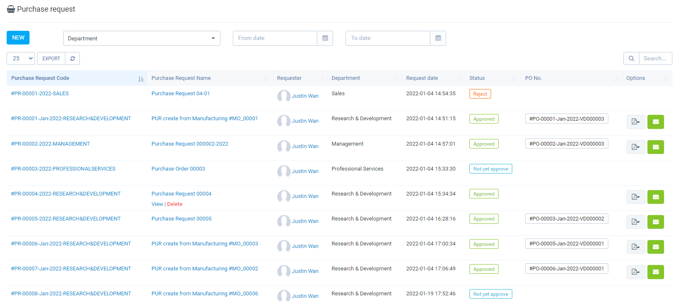The image size is (679, 307).
Task: Click Delete under Purchase Request 00004
Action: click(175, 204)
